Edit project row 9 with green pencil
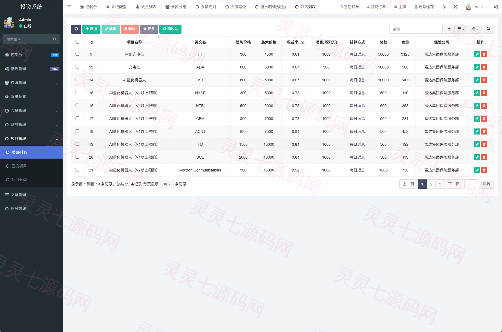Screen dimensions: 502x332 tap(477, 54)
